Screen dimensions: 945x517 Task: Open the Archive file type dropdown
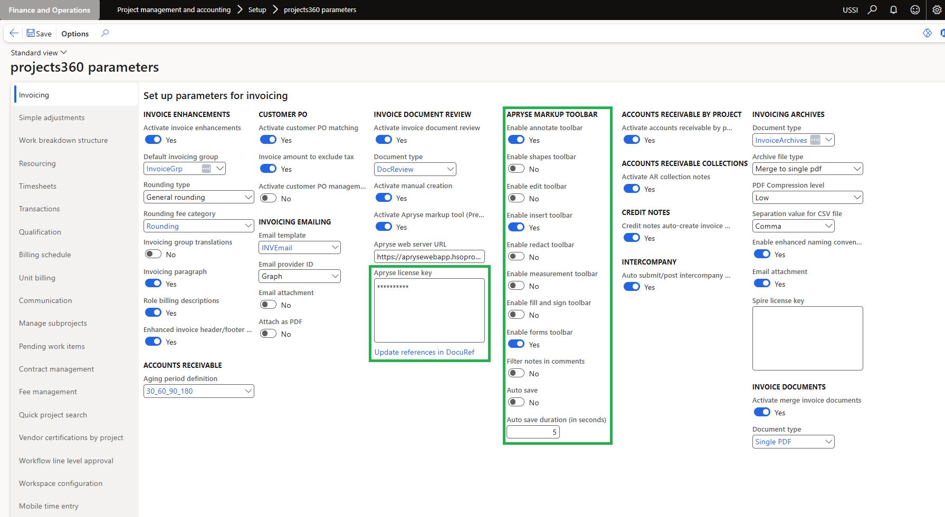point(857,169)
